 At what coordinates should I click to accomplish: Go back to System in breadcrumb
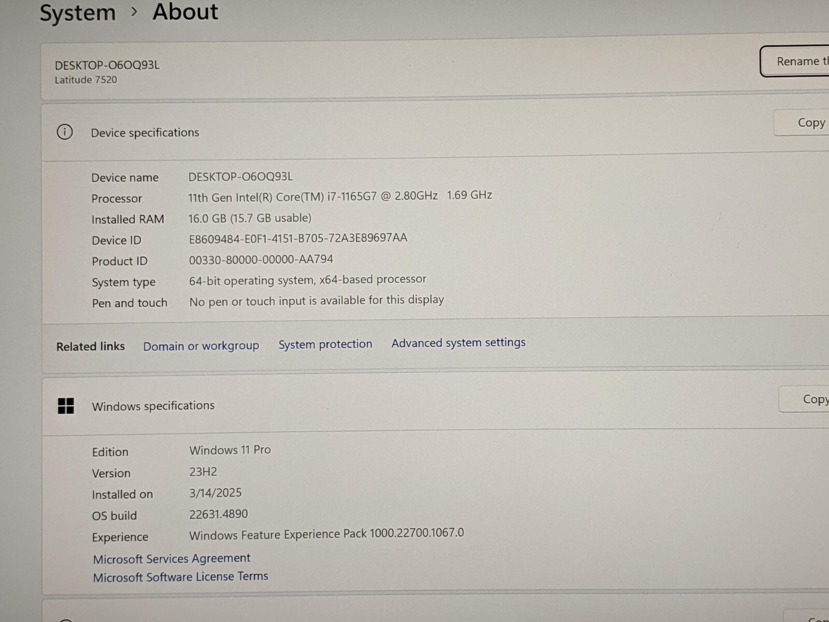click(x=78, y=12)
